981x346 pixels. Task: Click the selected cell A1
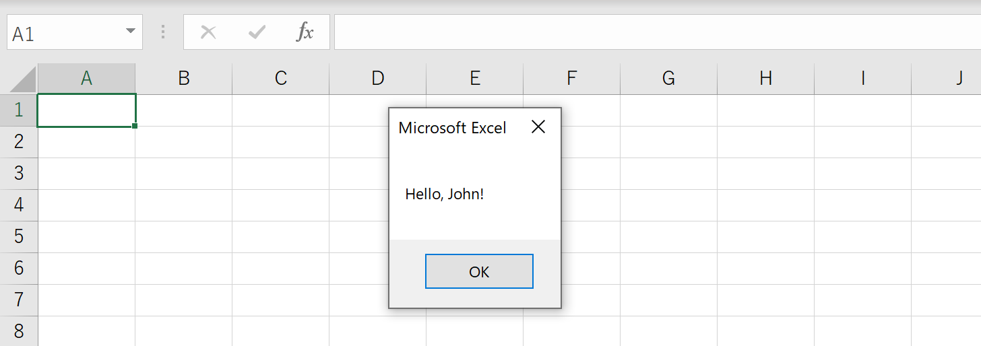(87, 110)
